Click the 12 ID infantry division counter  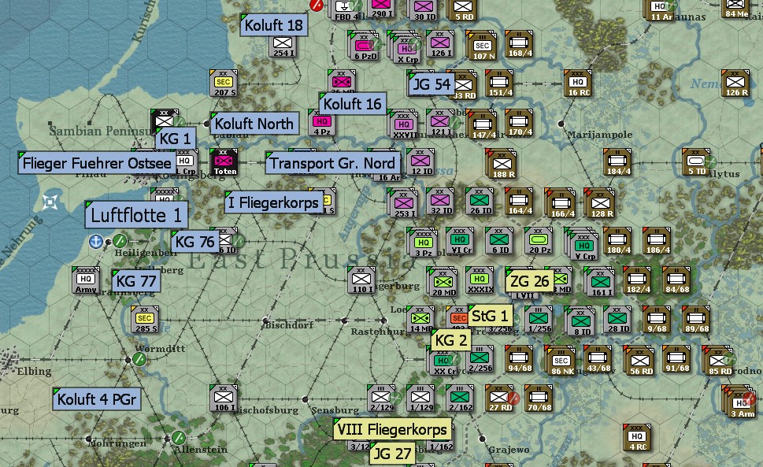421,162
